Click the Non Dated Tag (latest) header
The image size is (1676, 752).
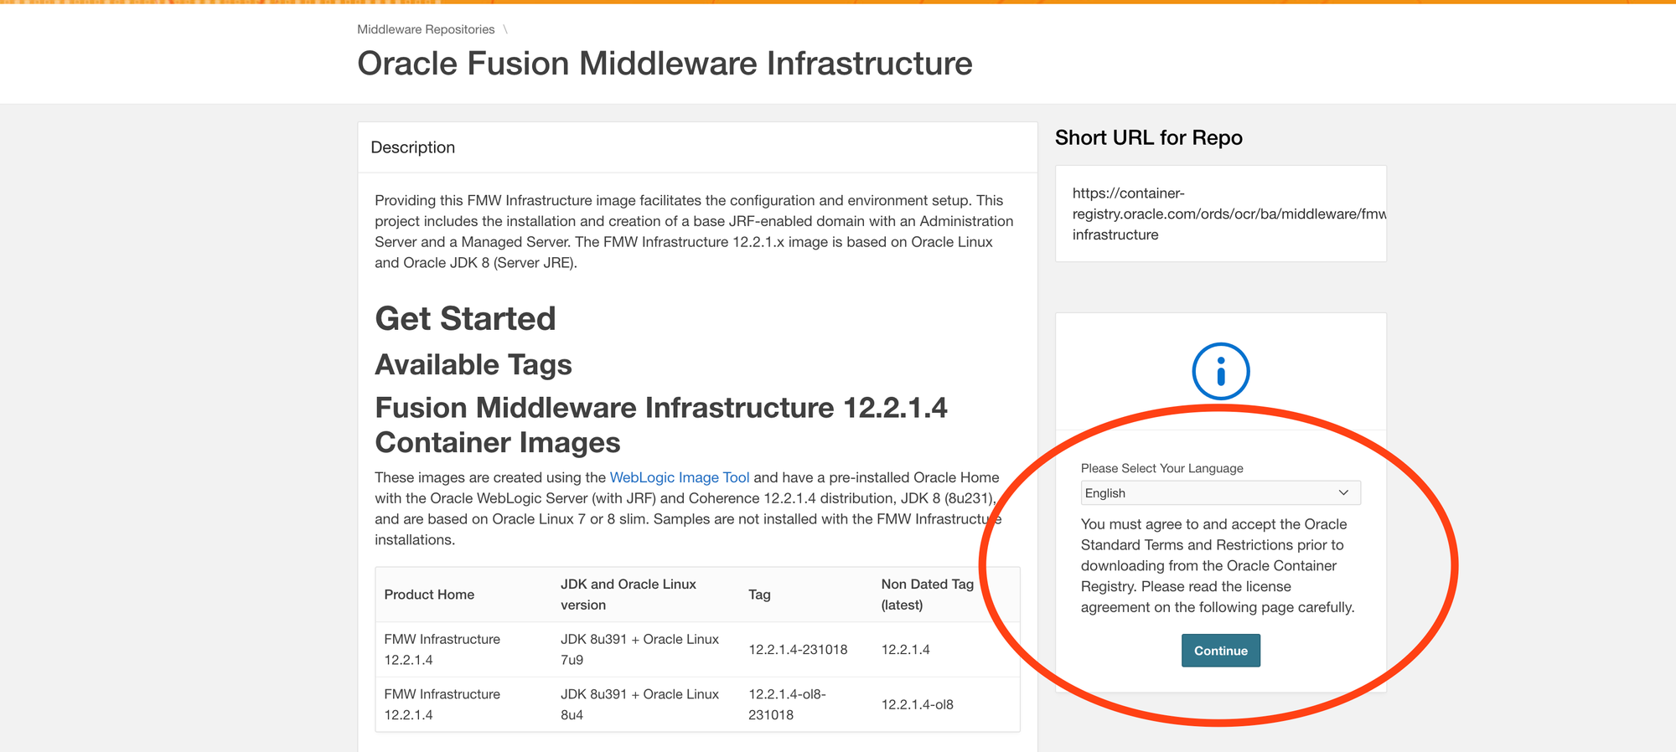point(927,595)
